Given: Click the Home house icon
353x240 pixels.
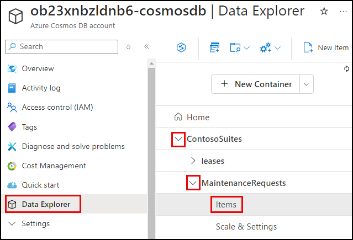Looking at the screenshot, I should [x=178, y=117].
